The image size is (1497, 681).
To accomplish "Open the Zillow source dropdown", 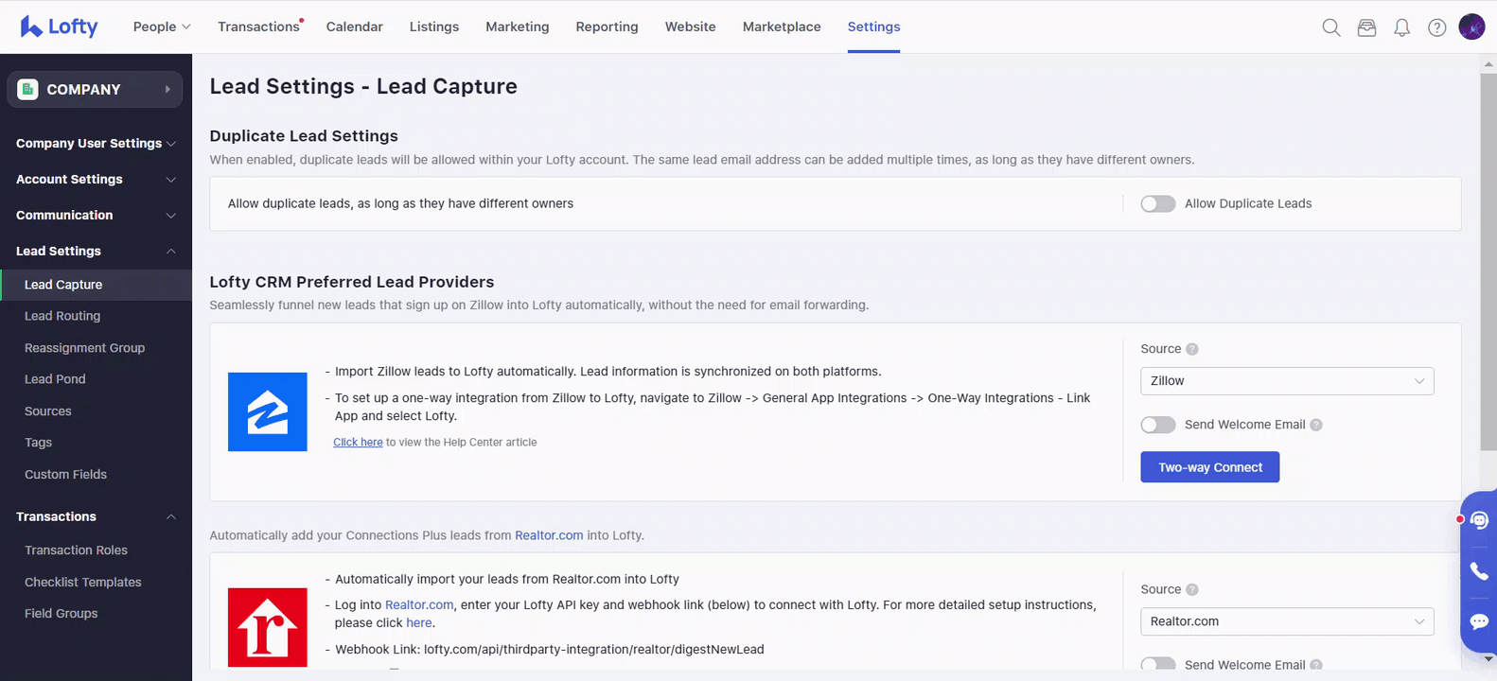I will click(x=1286, y=381).
